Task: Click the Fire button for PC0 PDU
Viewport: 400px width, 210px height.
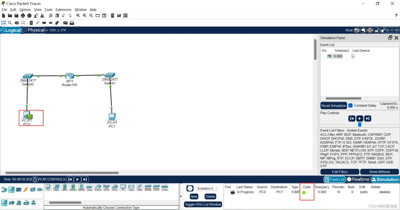Action: 232,192
